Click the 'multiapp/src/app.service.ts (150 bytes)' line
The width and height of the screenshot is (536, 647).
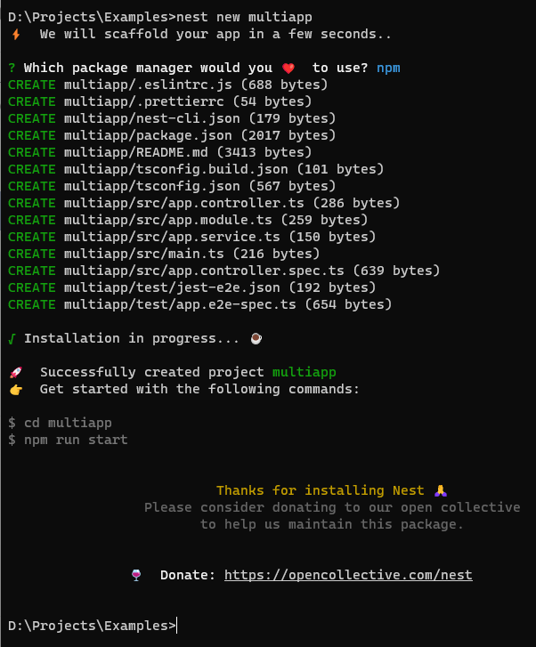[x=220, y=237]
